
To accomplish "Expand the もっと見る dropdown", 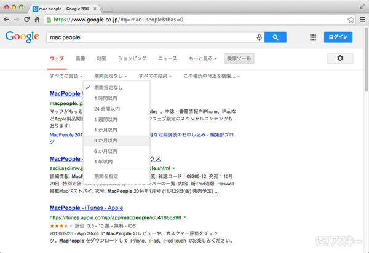I will (203, 58).
